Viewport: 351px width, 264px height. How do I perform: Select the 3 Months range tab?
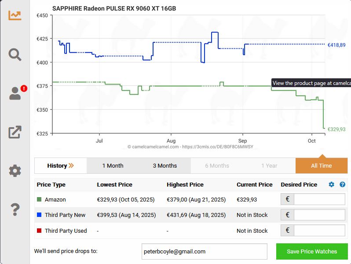click(165, 166)
